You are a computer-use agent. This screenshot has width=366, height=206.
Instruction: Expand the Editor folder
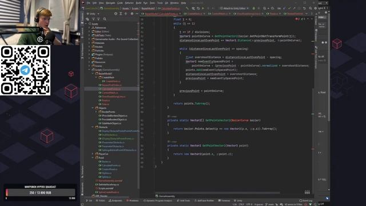[x=89, y=31]
